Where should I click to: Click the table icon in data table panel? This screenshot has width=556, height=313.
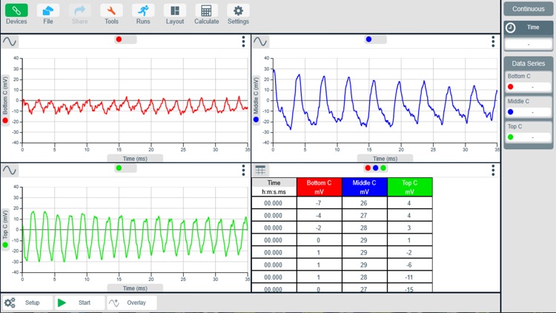[x=261, y=170]
